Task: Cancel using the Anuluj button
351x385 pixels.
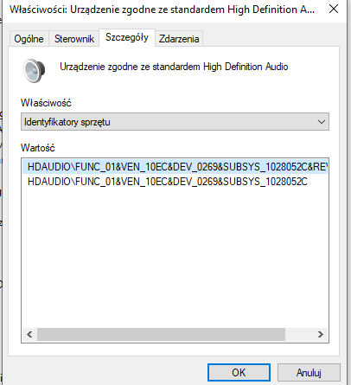Action: pos(309,372)
